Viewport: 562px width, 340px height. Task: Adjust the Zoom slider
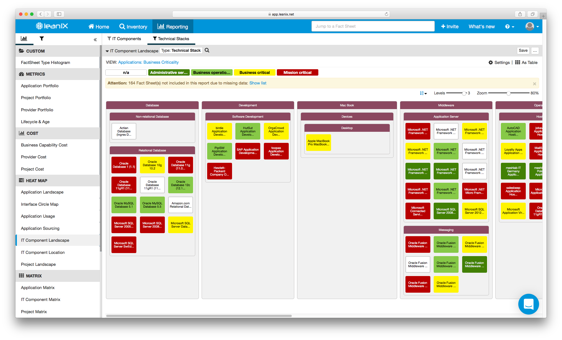point(508,93)
